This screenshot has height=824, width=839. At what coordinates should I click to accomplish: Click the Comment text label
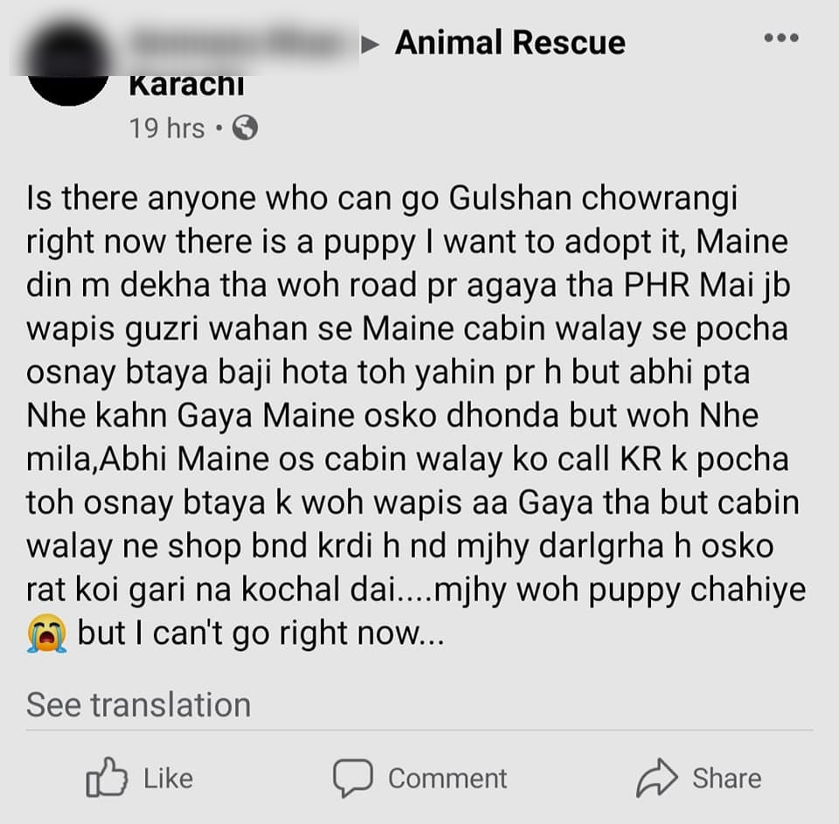[x=447, y=779]
